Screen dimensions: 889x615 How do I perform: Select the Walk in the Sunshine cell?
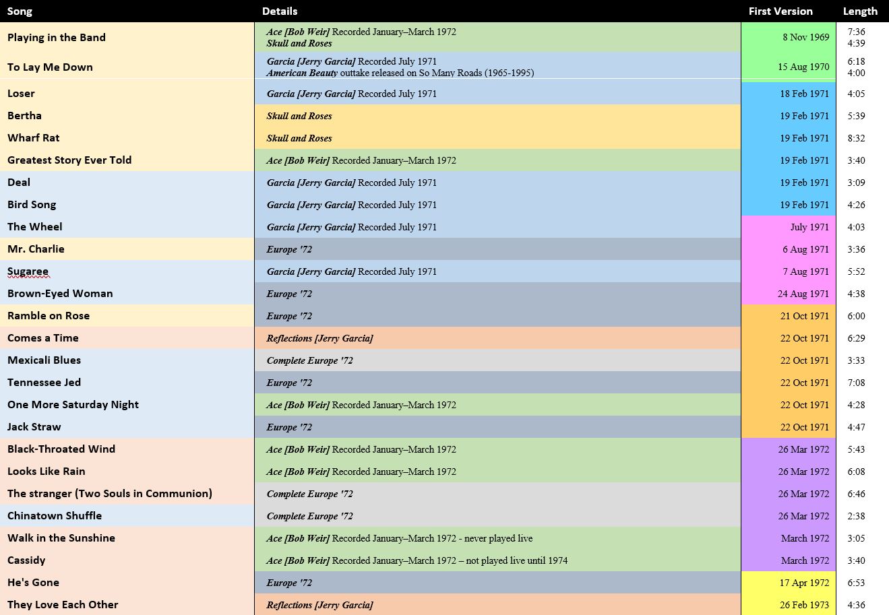coord(127,538)
